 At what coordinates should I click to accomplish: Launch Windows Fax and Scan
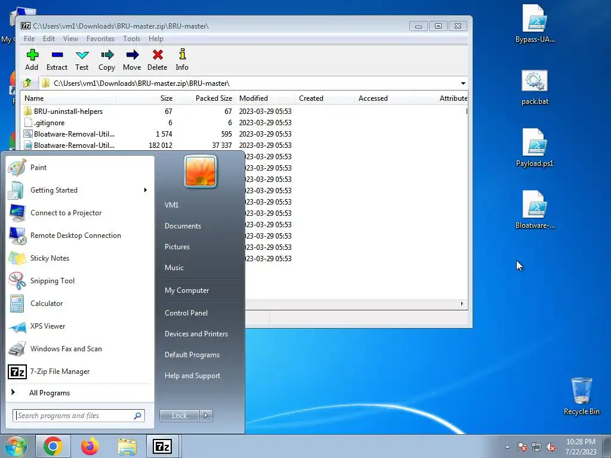tap(78, 348)
